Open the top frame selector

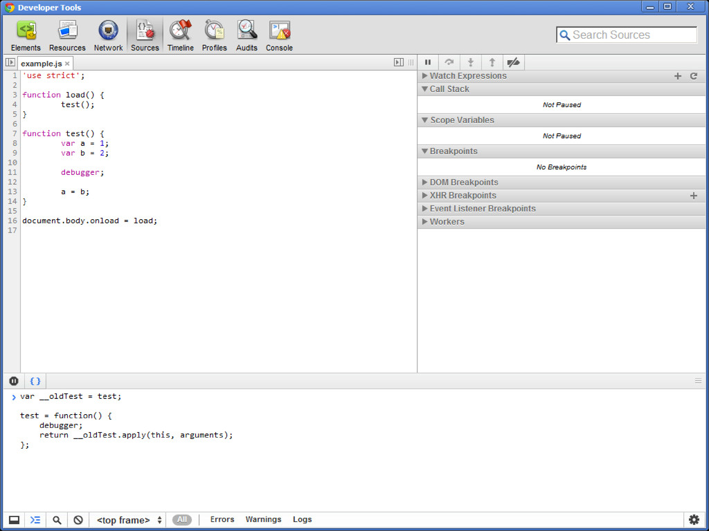pos(129,520)
